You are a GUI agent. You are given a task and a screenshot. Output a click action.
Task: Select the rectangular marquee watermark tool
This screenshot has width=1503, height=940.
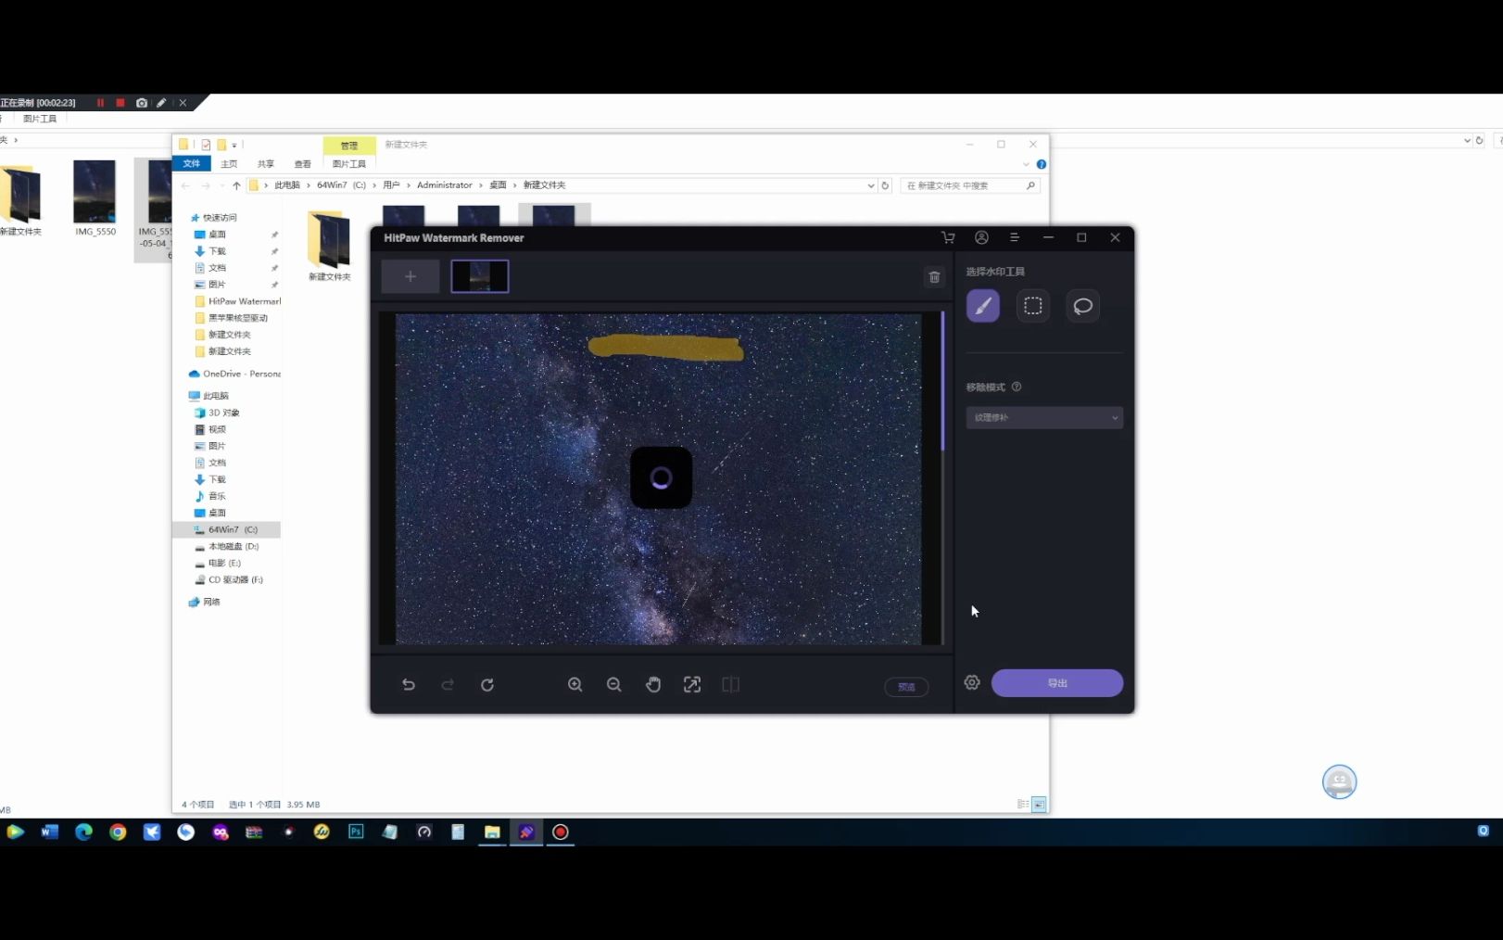(x=1032, y=306)
